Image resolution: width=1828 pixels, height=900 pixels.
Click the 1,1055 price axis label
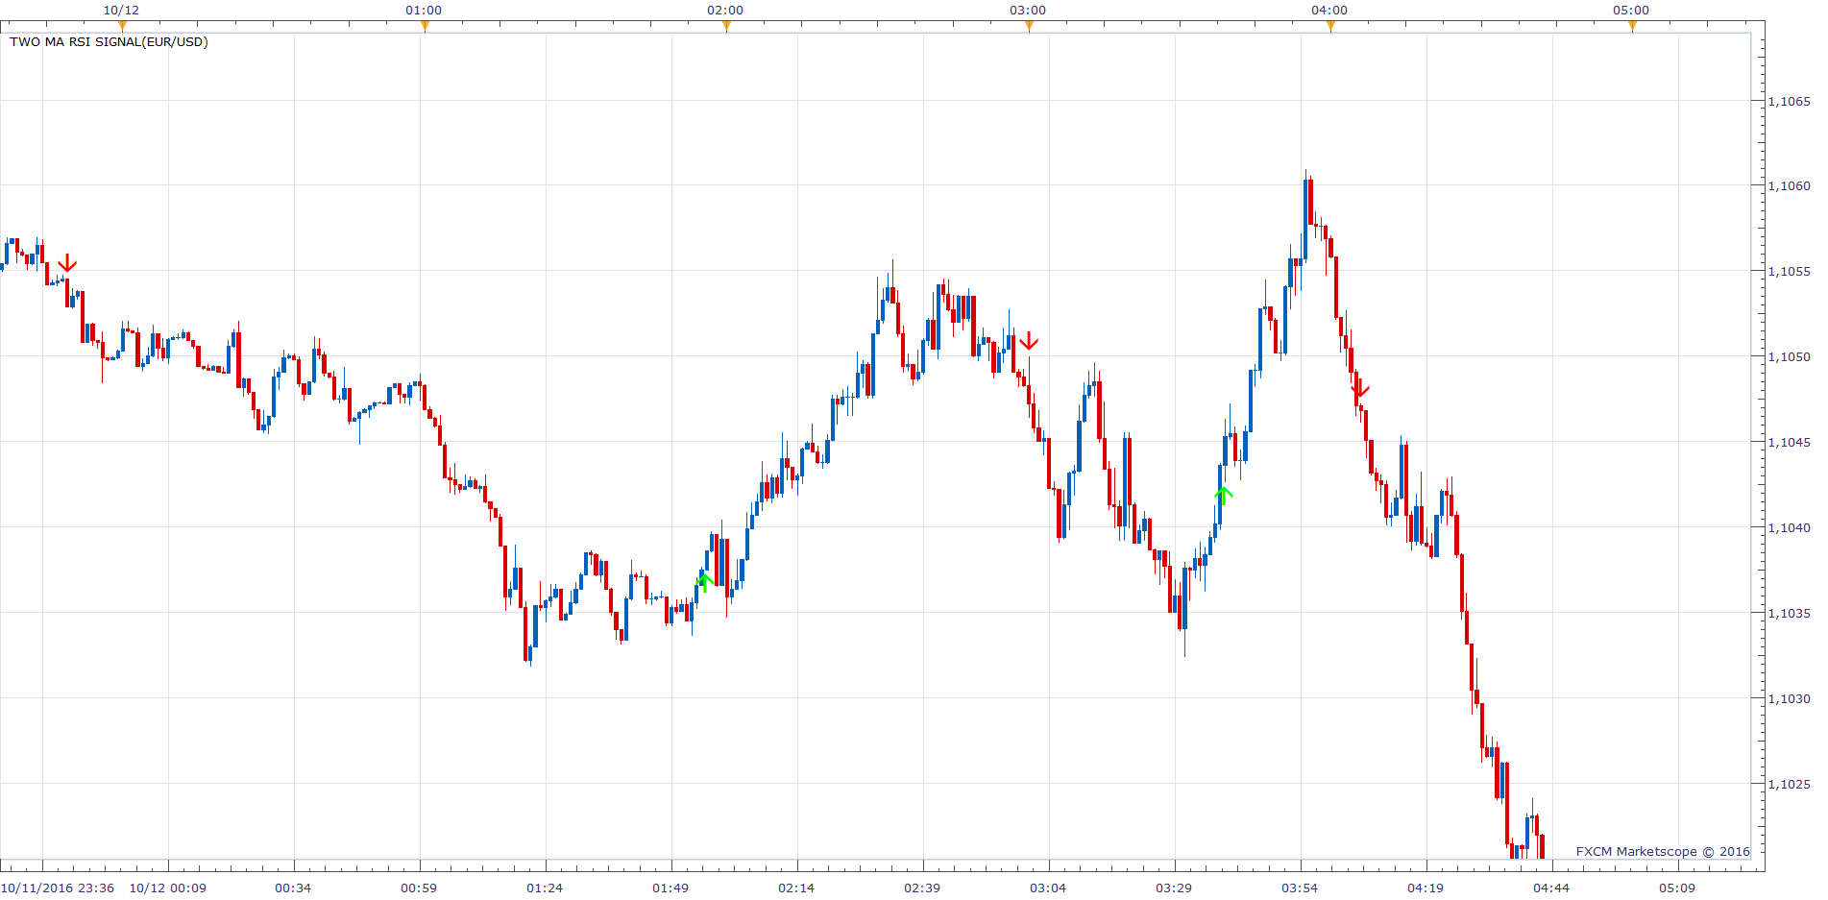(x=1789, y=271)
